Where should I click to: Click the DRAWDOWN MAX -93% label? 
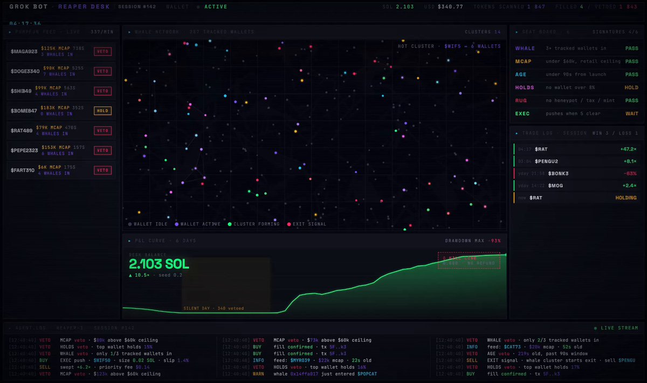click(x=473, y=241)
